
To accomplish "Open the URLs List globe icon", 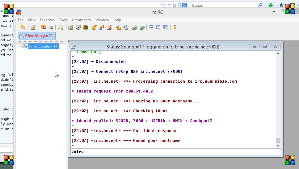I will (142, 27).
